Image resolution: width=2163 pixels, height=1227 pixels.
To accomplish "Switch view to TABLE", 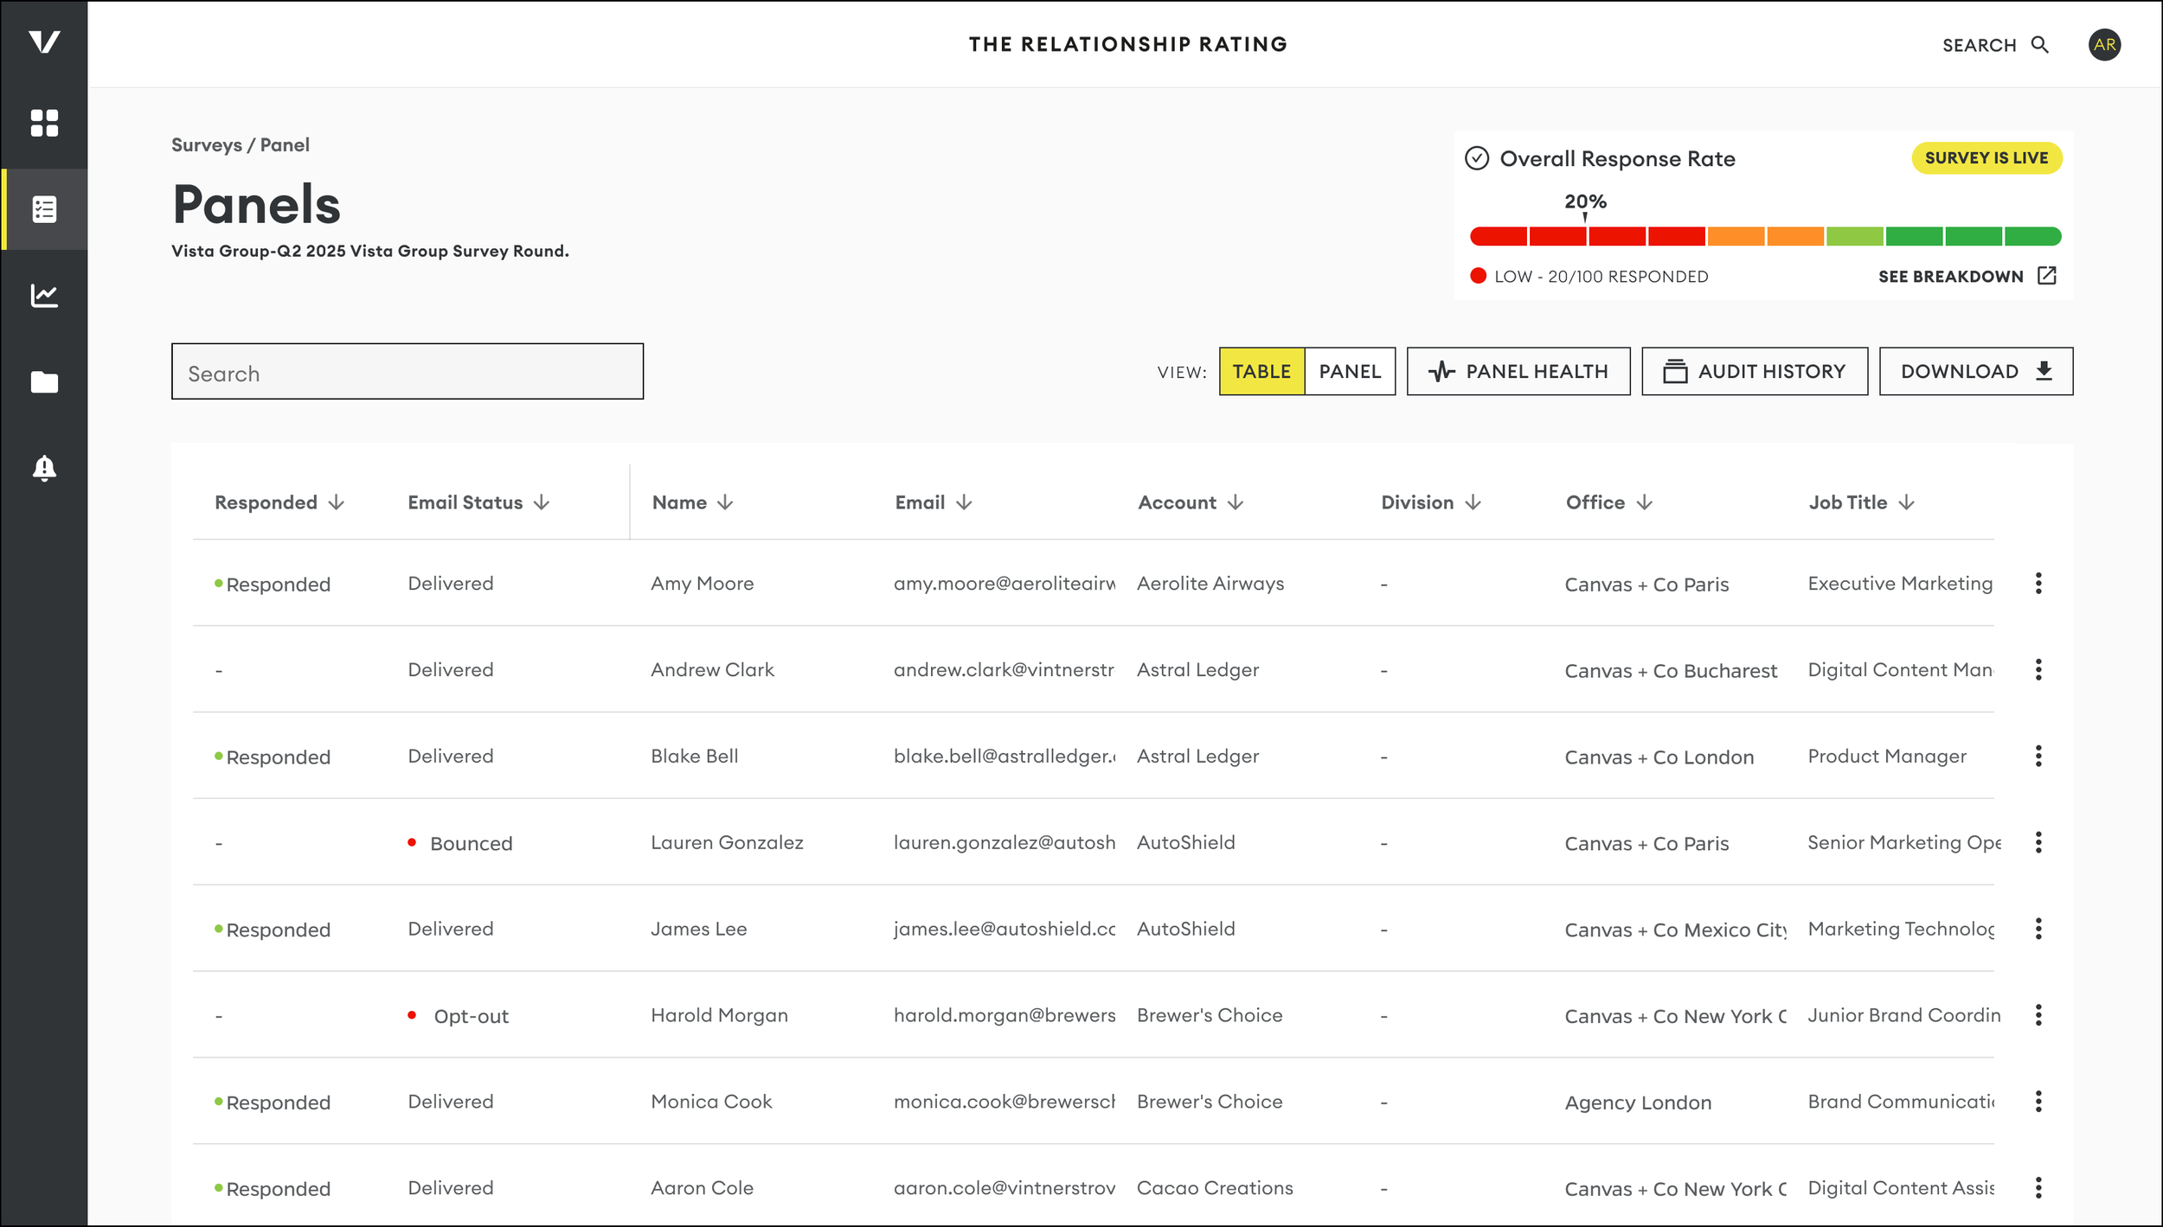I will click(1261, 372).
